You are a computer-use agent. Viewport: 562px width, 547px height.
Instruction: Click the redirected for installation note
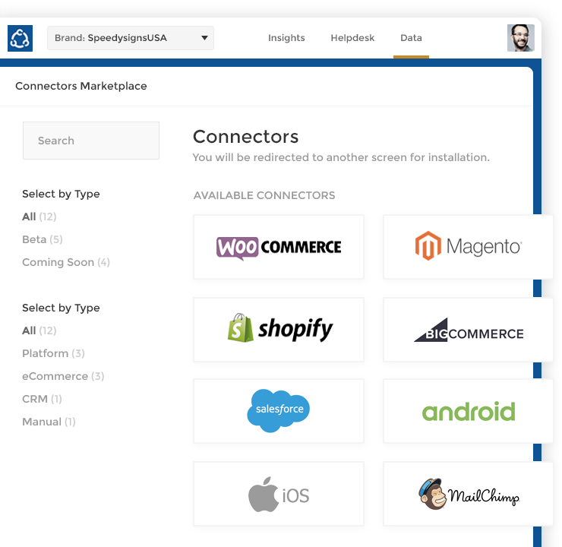click(341, 157)
